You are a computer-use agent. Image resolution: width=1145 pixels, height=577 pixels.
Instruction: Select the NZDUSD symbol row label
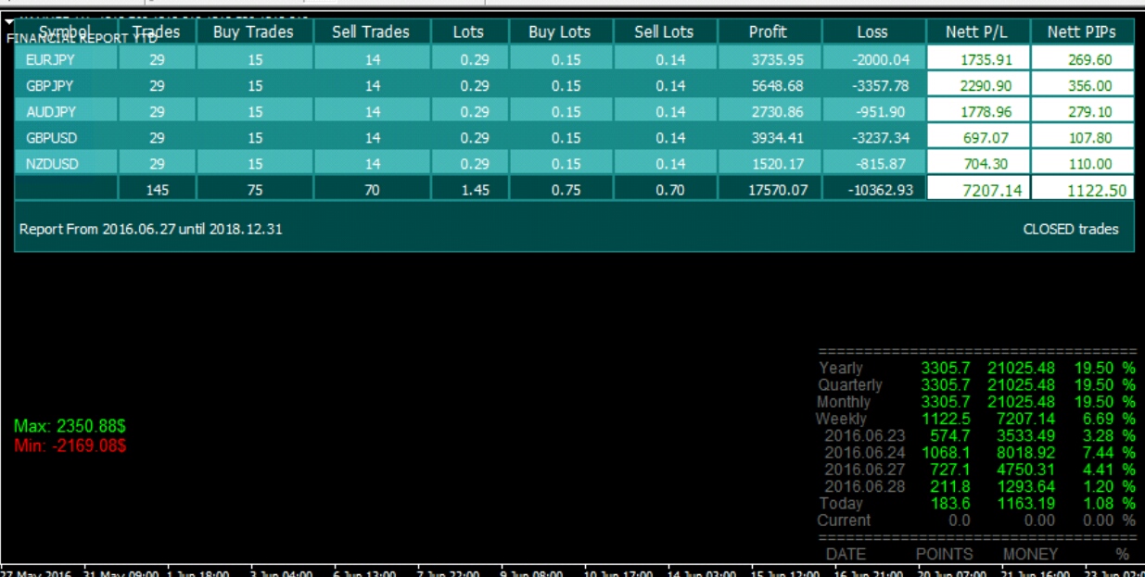pos(52,163)
